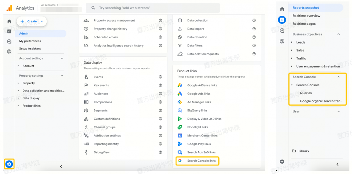The width and height of the screenshot is (352, 174).
Task: Collapse the Business objectives section
Action: 339,34
